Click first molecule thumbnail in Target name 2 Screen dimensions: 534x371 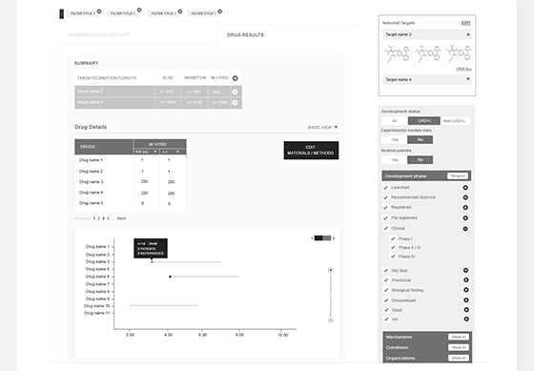tap(397, 54)
